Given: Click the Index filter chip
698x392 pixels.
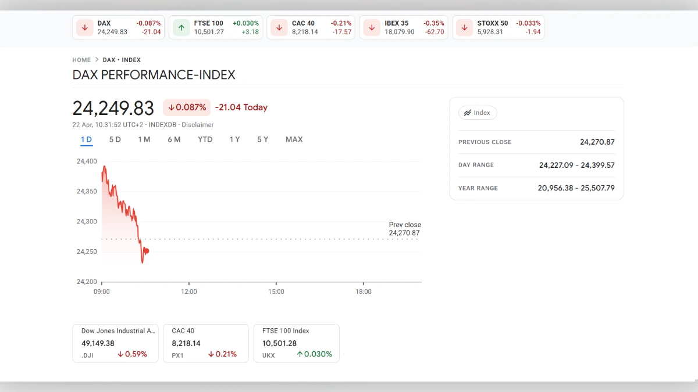Looking at the screenshot, I should [478, 113].
